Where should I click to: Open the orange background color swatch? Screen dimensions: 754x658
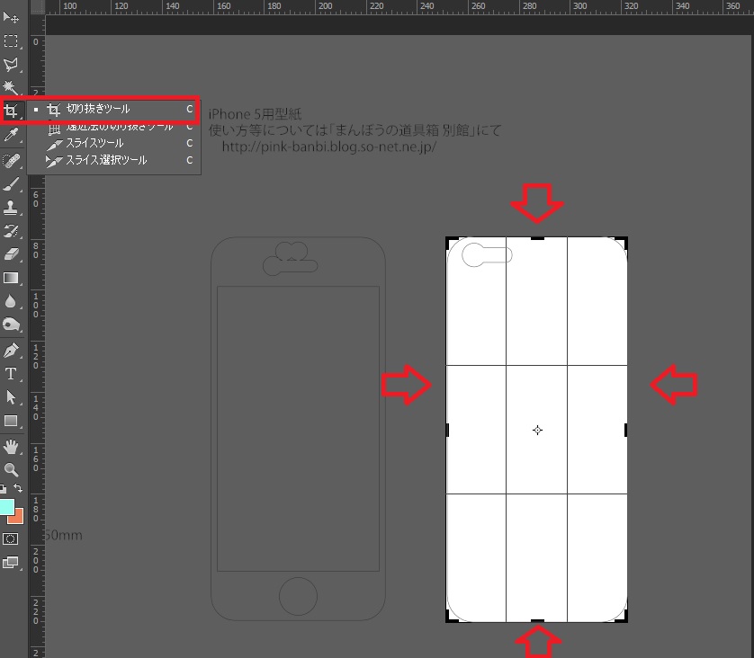[17, 518]
